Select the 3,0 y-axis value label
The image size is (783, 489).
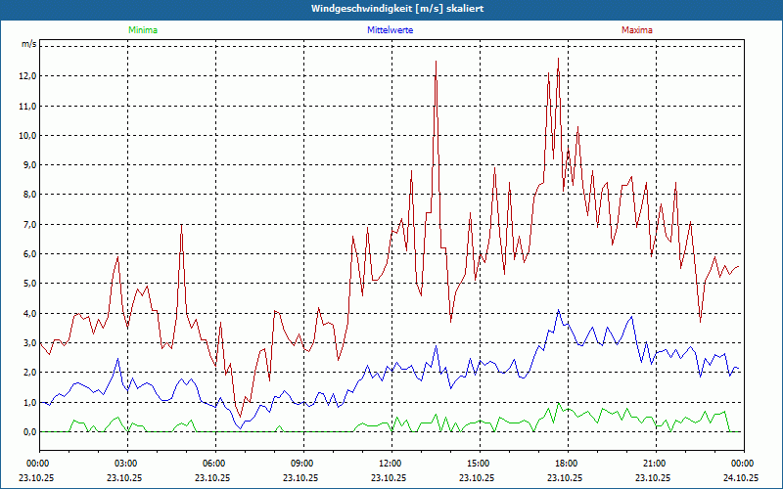click(x=29, y=342)
